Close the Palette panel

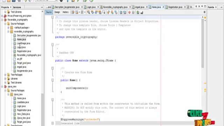[x=216, y=7]
